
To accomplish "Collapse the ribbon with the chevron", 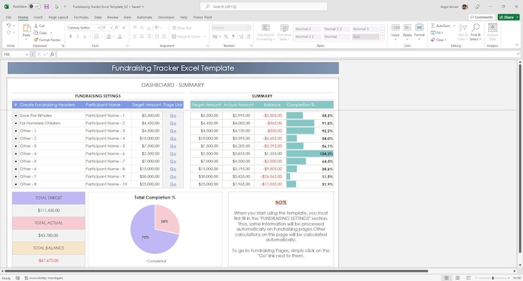I will [516, 45].
